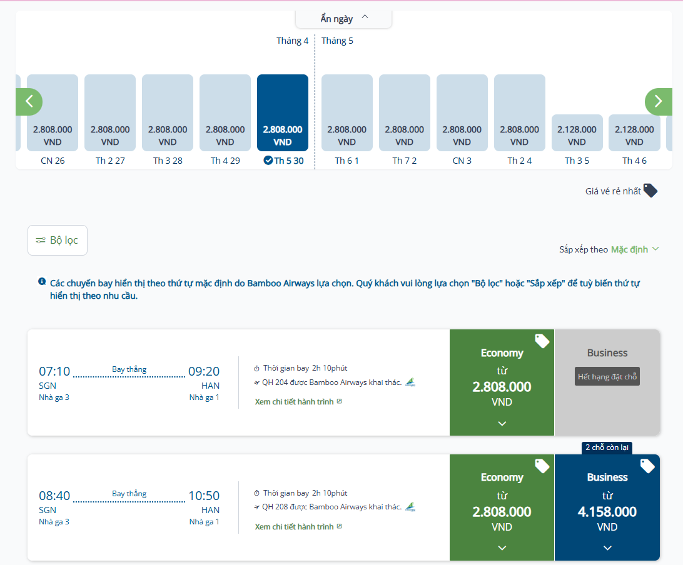683x565 pixels.
Task: Expand Economy fare for the 07:10 flight
Action: click(502, 423)
